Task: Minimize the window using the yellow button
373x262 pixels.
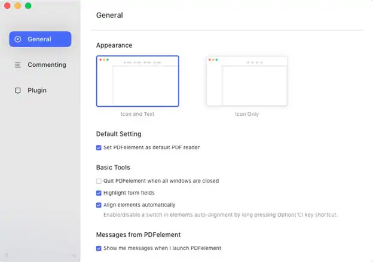Action: point(18,6)
